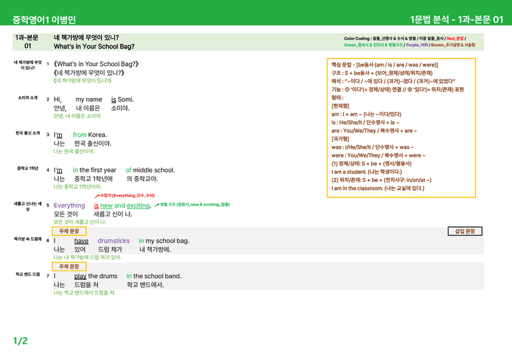Image resolution: width=512 pixels, height=362 pixels.
Task: Click 'my school bag.' in sentence 6
Action: click(x=167, y=241)
